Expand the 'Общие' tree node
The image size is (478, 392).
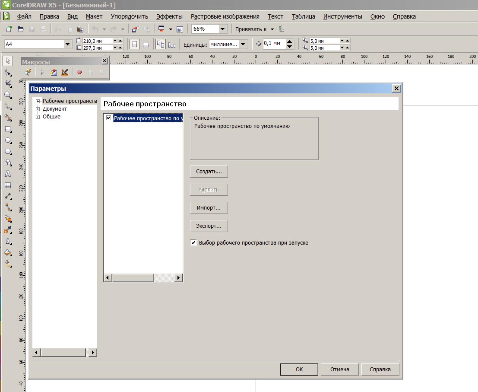38,117
